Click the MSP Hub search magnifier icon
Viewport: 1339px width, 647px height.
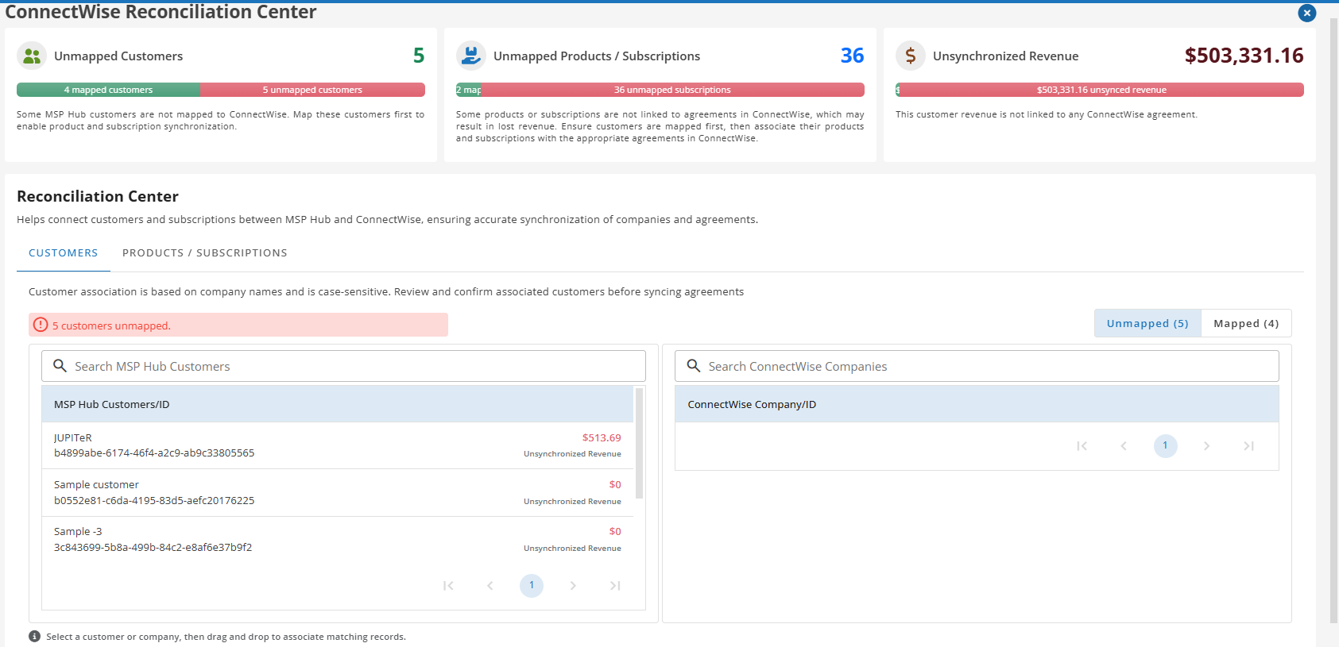(x=60, y=366)
